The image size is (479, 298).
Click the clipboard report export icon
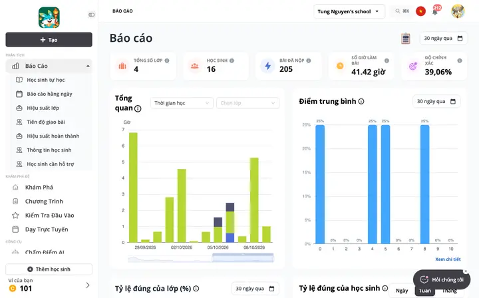(405, 39)
